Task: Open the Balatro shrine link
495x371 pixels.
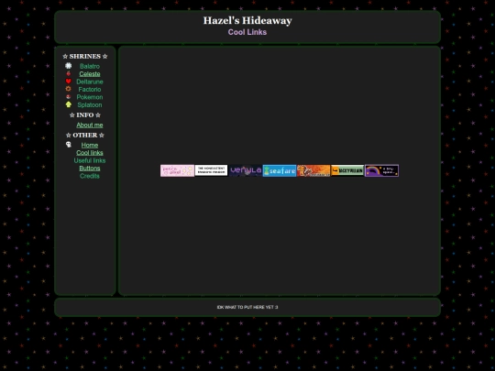Action: click(90, 66)
